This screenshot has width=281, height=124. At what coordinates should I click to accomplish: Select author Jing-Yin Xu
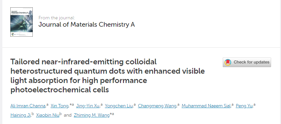(88, 106)
